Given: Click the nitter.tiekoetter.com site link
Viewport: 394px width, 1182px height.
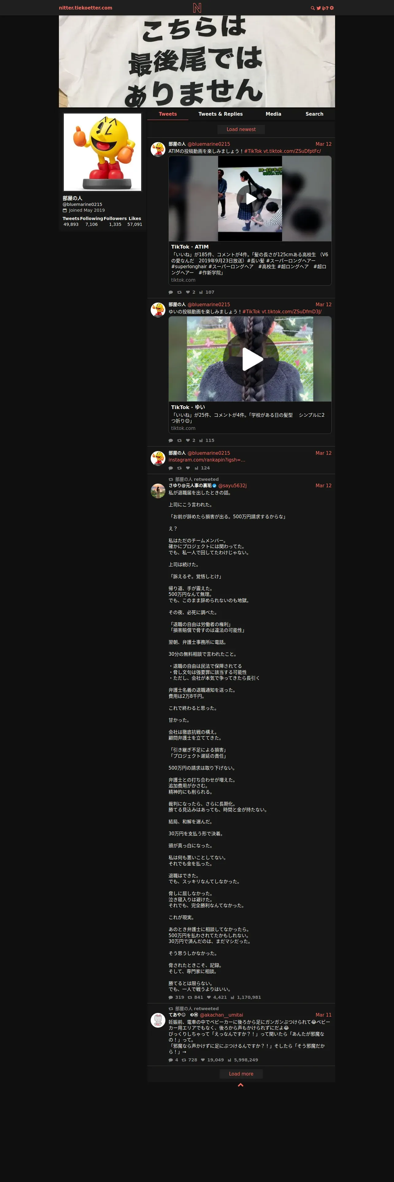Looking at the screenshot, I should coord(85,8).
